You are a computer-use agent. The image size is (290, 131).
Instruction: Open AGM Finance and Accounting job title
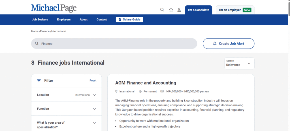146,83
